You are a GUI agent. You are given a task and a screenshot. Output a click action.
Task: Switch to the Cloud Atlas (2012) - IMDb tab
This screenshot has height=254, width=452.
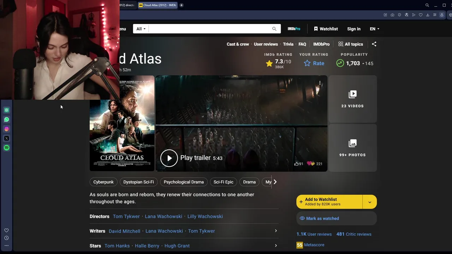157,5
